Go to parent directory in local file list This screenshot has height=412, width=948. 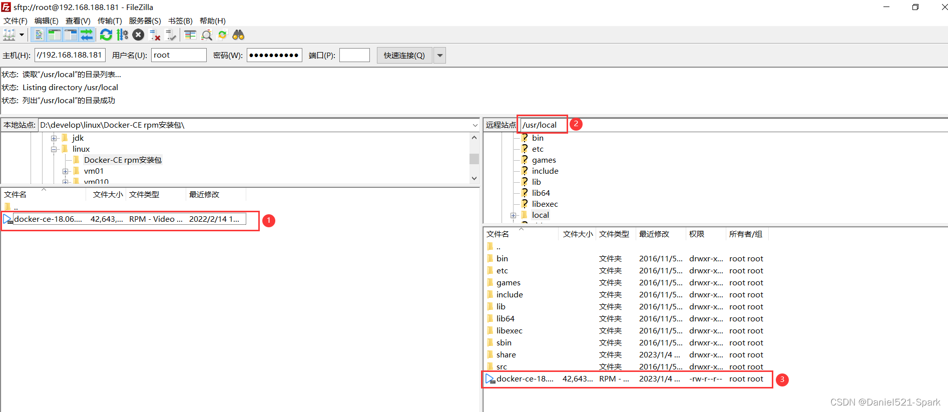pyautogui.click(x=11, y=207)
